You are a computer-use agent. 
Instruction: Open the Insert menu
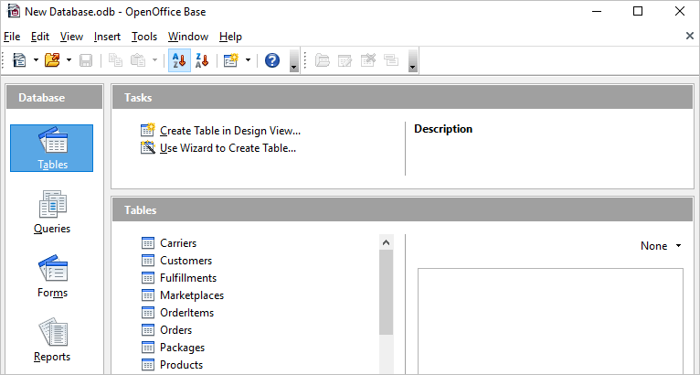pos(107,37)
